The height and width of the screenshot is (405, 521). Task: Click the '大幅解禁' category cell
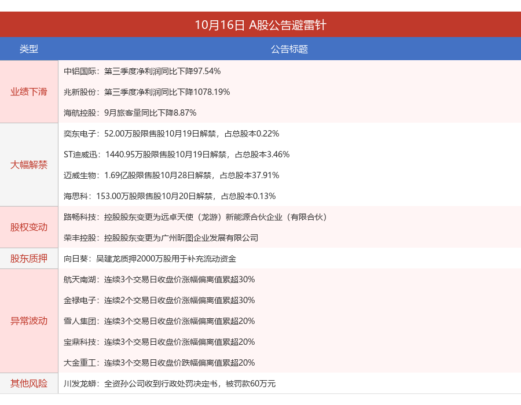[x=29, y=165]
